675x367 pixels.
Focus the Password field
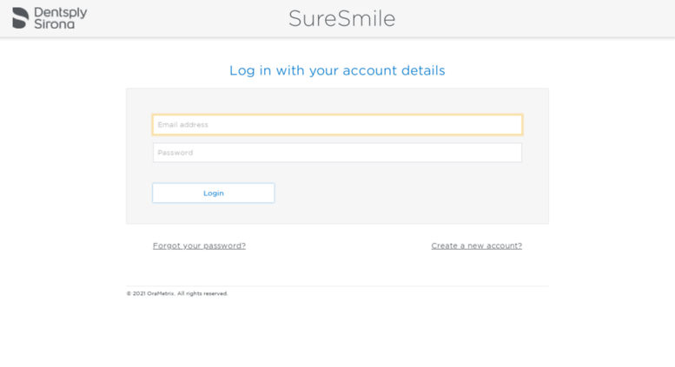pyautogui.click(x=337, y=153)
